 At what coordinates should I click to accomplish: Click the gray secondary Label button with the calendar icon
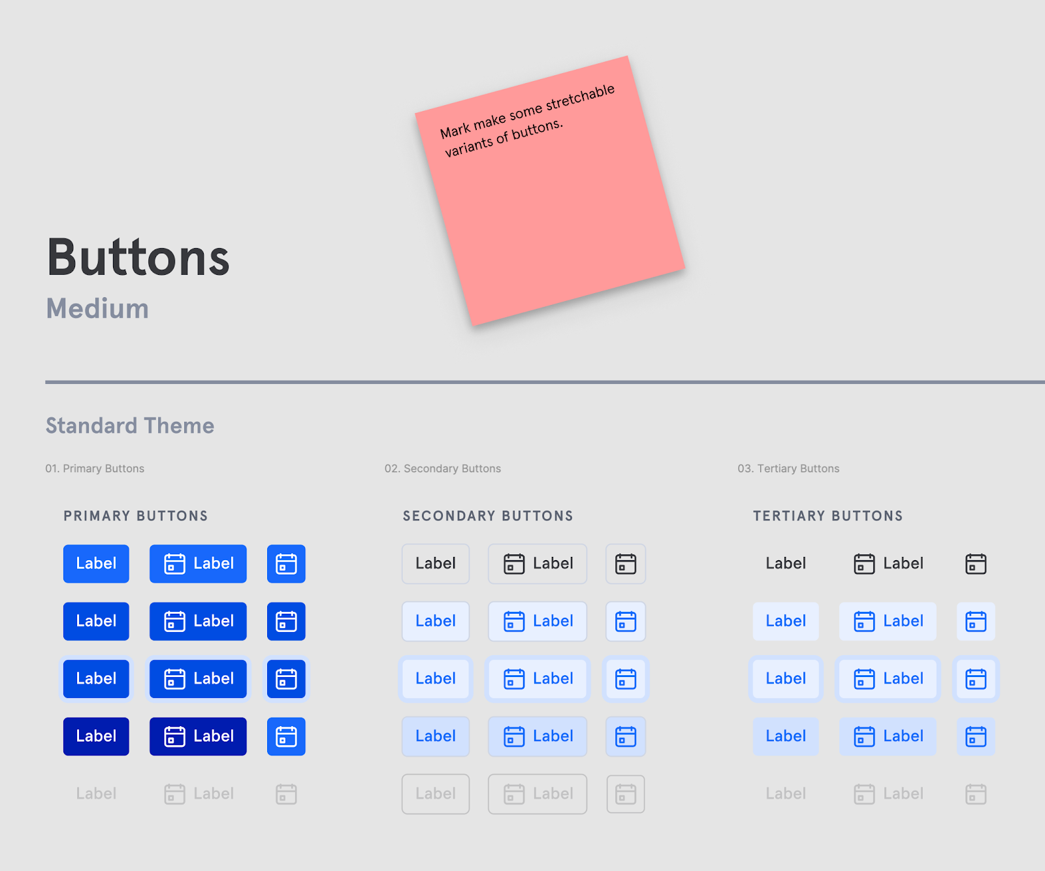[538, 563]
